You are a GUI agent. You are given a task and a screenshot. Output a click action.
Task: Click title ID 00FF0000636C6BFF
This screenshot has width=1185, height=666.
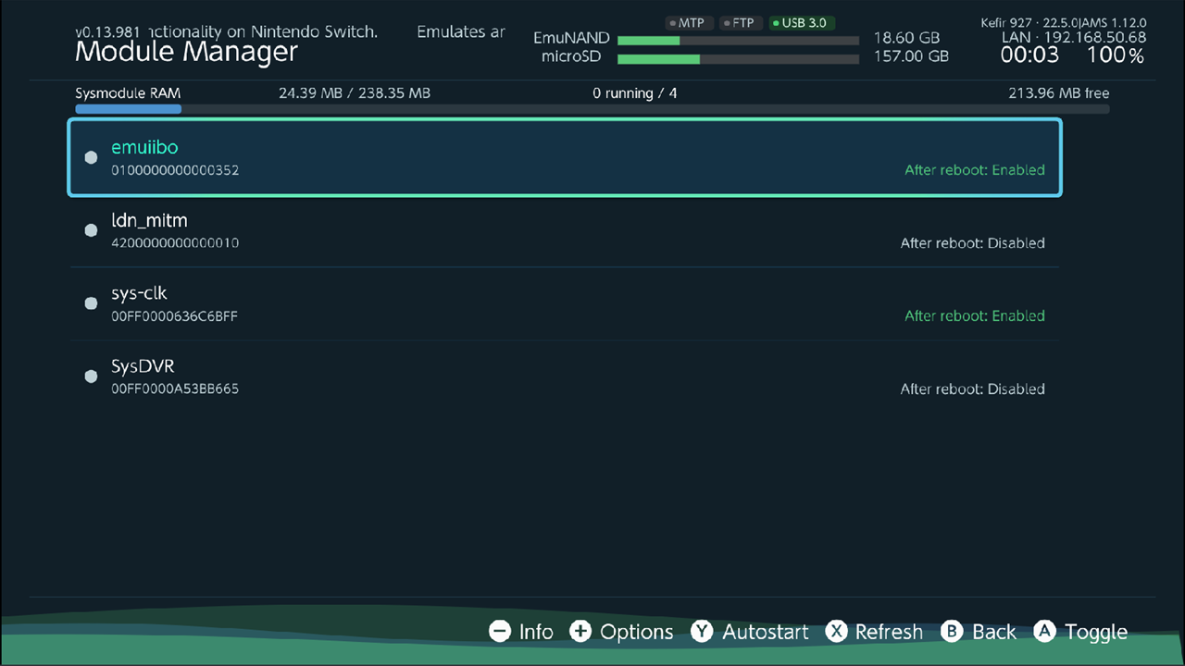175,316
